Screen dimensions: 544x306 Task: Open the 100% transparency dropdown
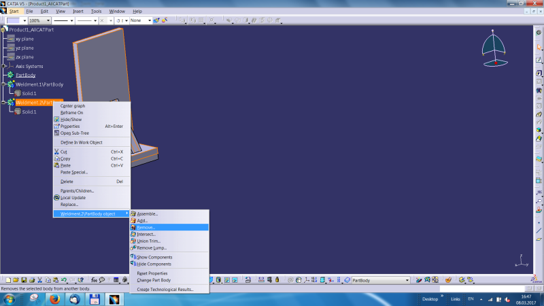point(39,20)
